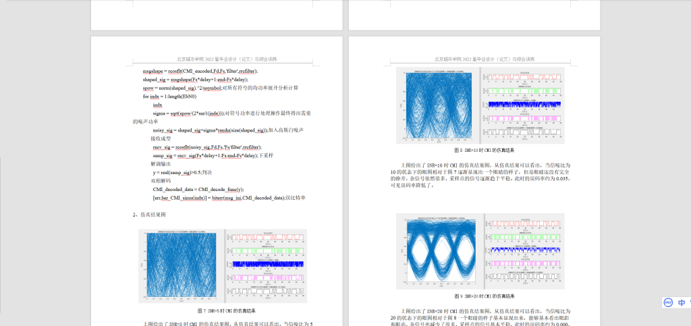Select the Figure 9 waveform subplot panel

524,252
